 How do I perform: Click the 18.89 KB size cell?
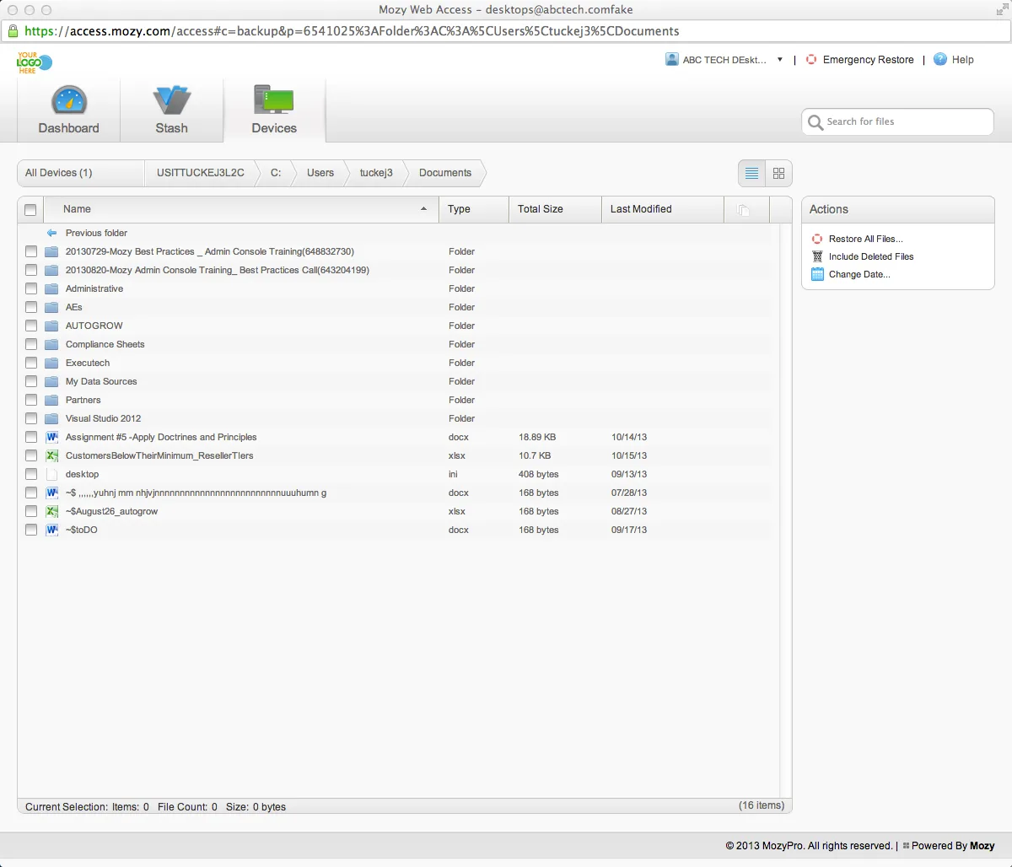coord(537,437)
